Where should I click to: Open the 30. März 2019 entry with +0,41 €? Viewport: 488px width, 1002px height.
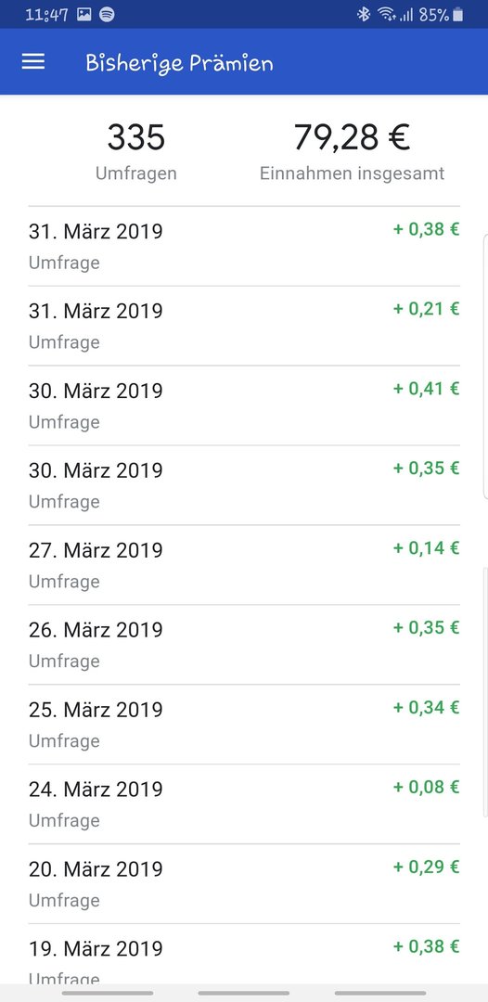pos(244,405)
